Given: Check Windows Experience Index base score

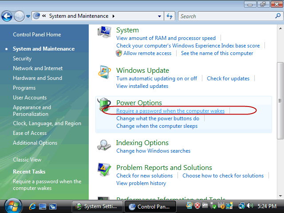Looking at the screenshot, I should tap(188, 46).
